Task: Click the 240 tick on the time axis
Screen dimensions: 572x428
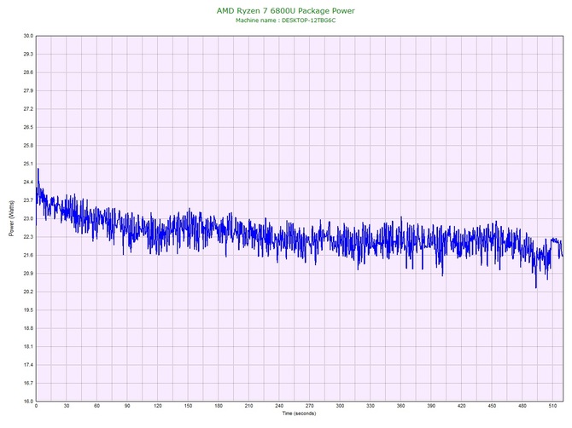Action: pos(279,406)
